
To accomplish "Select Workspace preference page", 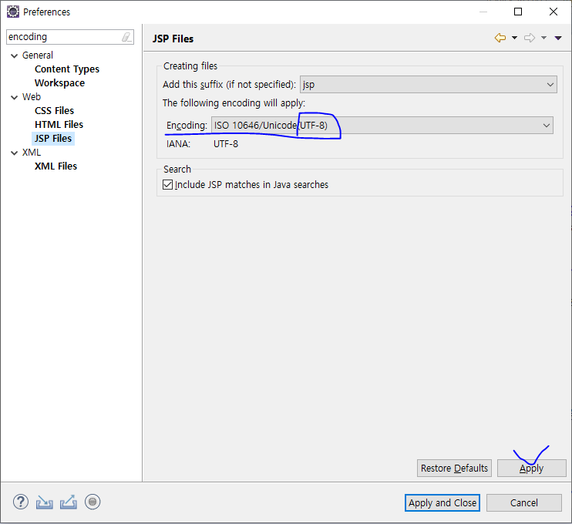I will coord(60,82).
